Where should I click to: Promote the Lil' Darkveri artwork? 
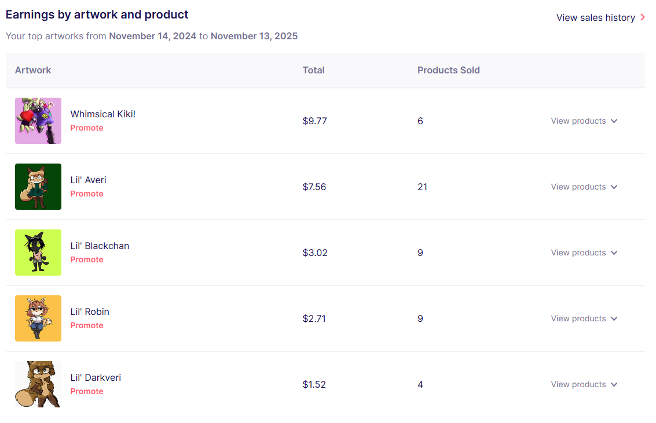tap(87, 391)
